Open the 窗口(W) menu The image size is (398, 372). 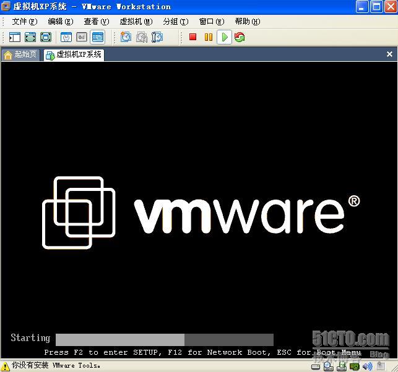point(212,22)
